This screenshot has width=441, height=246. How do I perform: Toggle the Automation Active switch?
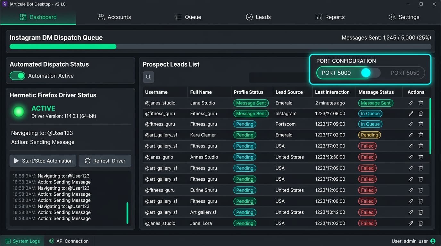click(17, 76)
